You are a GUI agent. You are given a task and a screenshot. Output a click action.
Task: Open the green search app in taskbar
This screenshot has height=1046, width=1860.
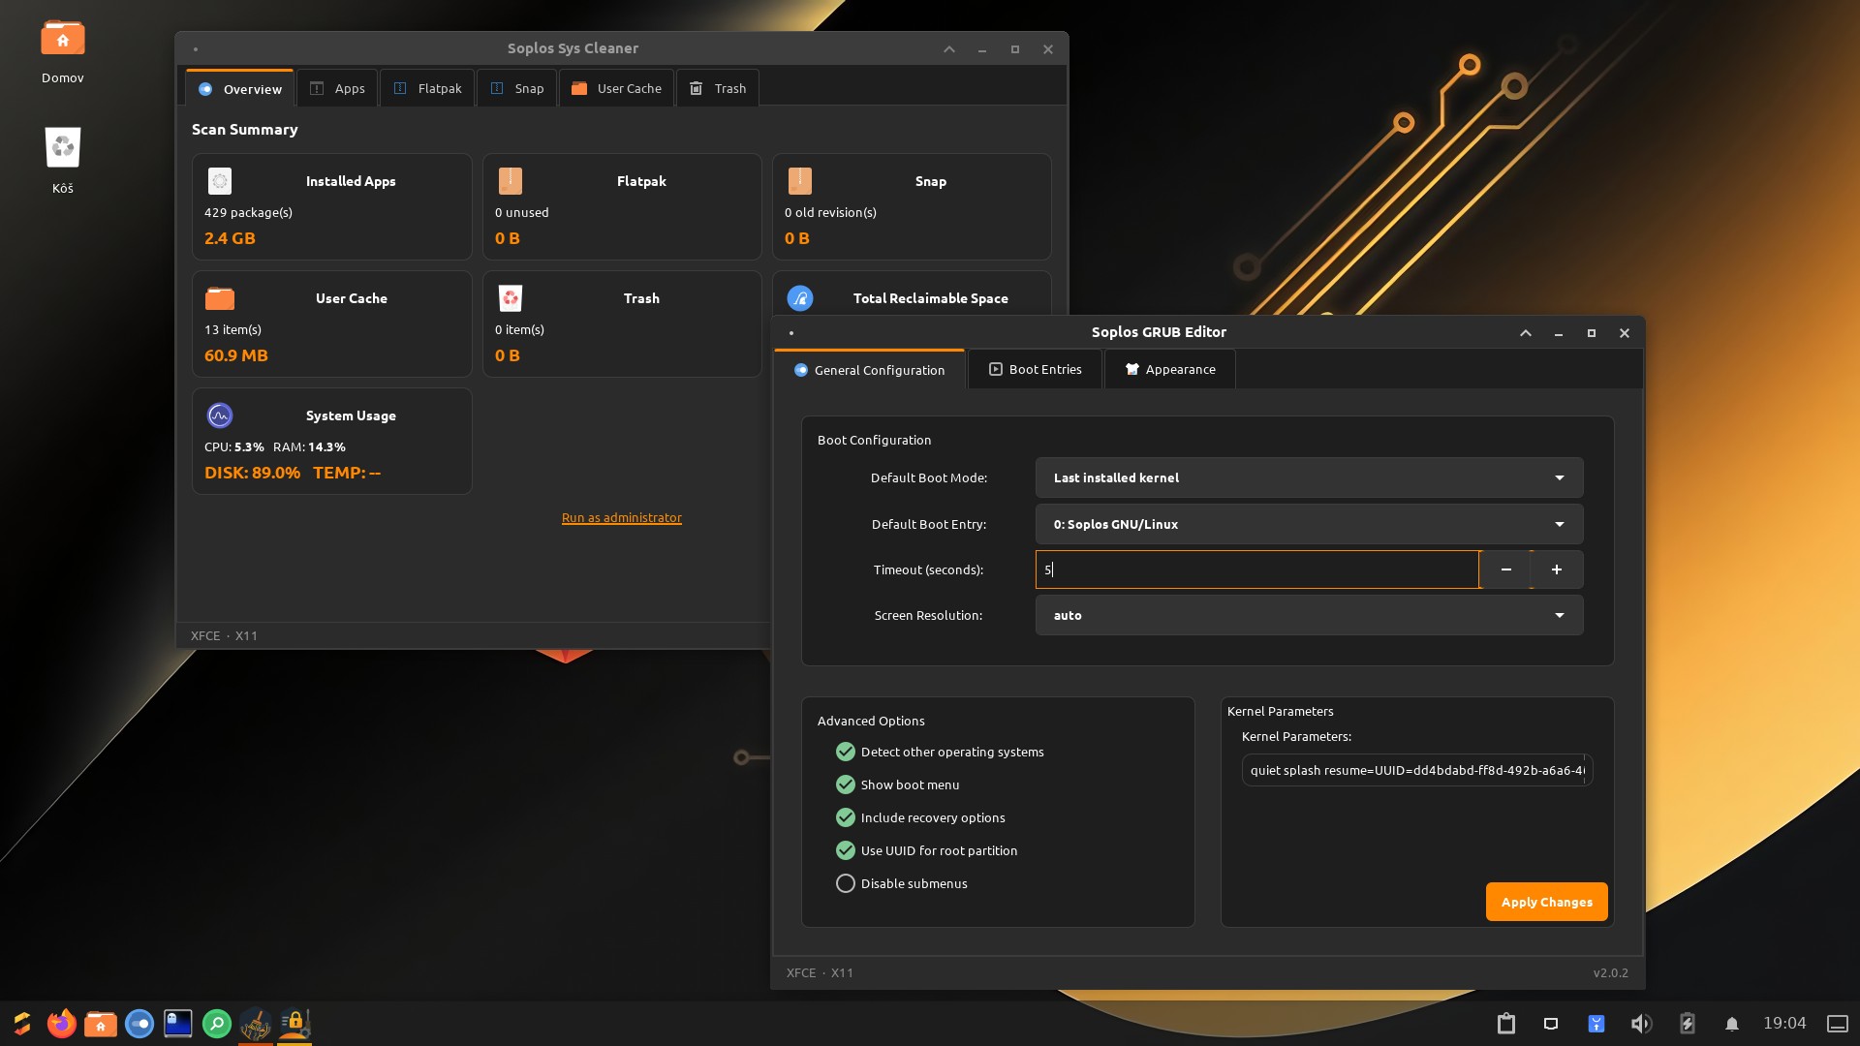[x=217, y=1024]
